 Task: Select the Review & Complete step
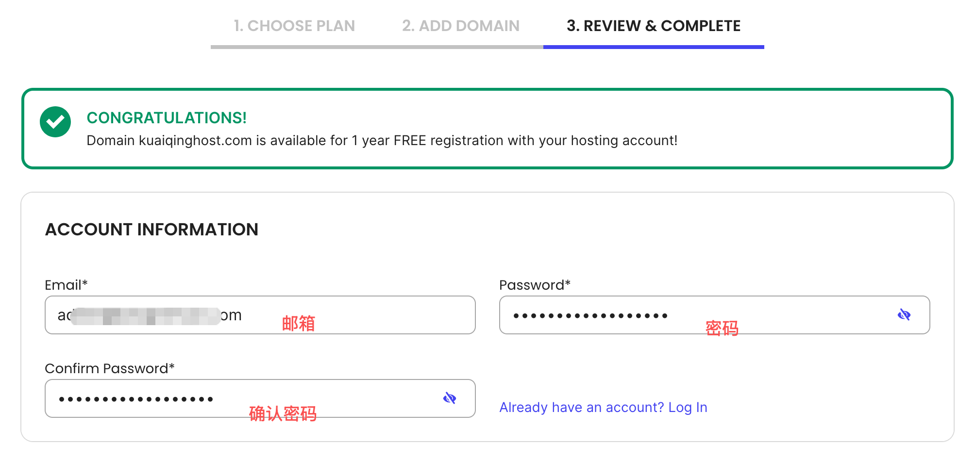(653, 26)
